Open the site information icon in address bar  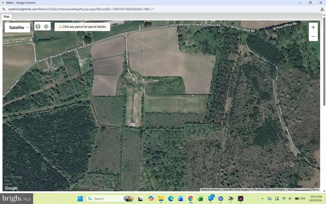(x=4, y=9)
